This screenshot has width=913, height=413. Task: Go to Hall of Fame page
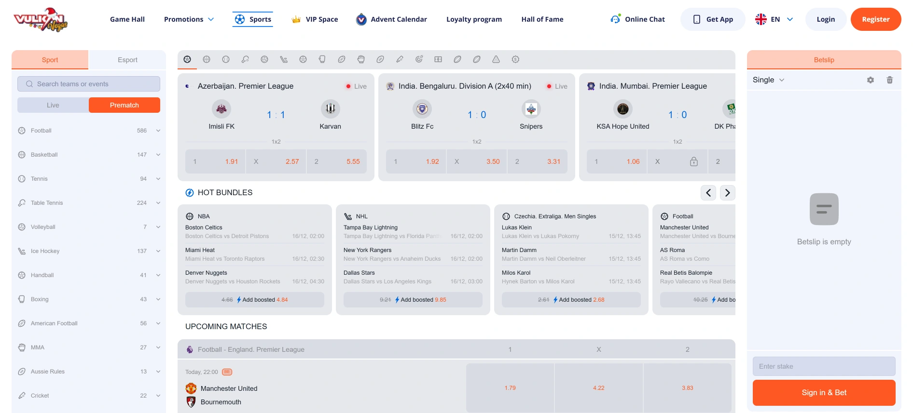(x=542, y=19)
